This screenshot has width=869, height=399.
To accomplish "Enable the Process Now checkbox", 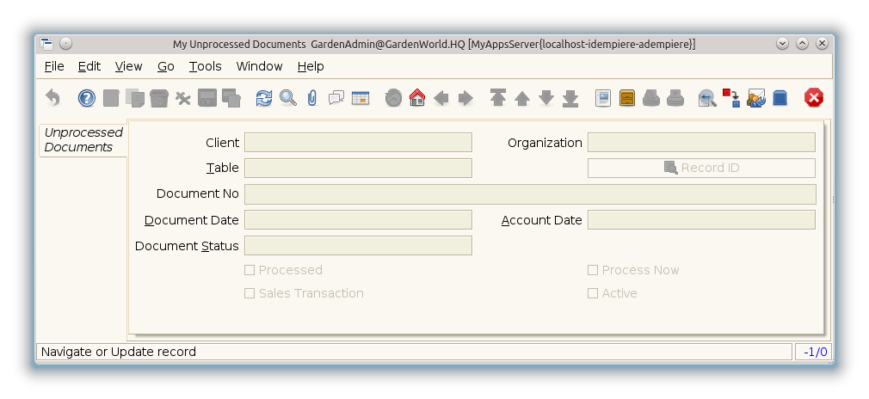I will [593, 270].
